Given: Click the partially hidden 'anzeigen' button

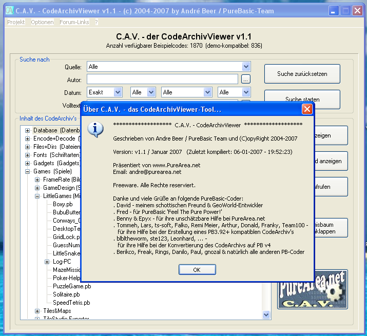Looking at the screenshot, I should click(x=331, y=161).
